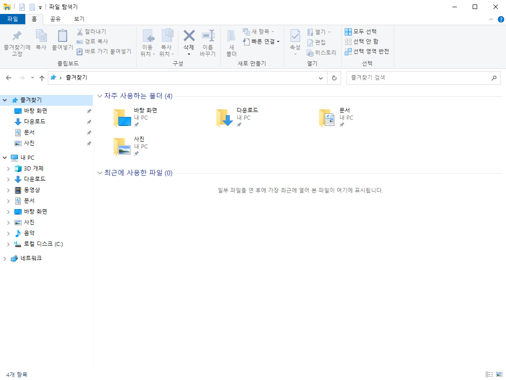506x380 pixels.
Task: Click 히스토리 history command
Action: 321,53
